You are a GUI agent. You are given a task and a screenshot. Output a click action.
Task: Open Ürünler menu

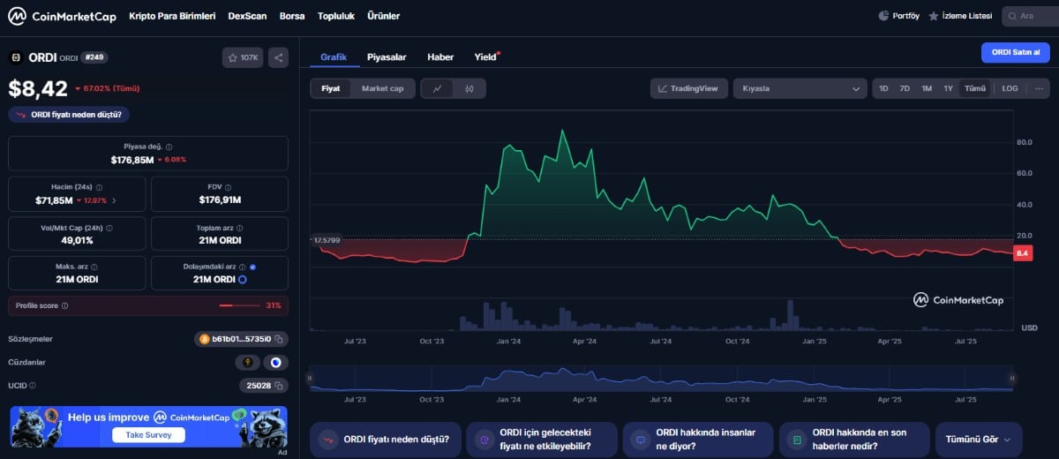[x=383, y=16]
